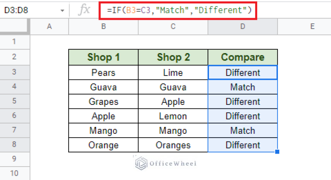Select row 9 header
Image resolution: width=331 pixels, height=180 pixels.
point(15,159)
